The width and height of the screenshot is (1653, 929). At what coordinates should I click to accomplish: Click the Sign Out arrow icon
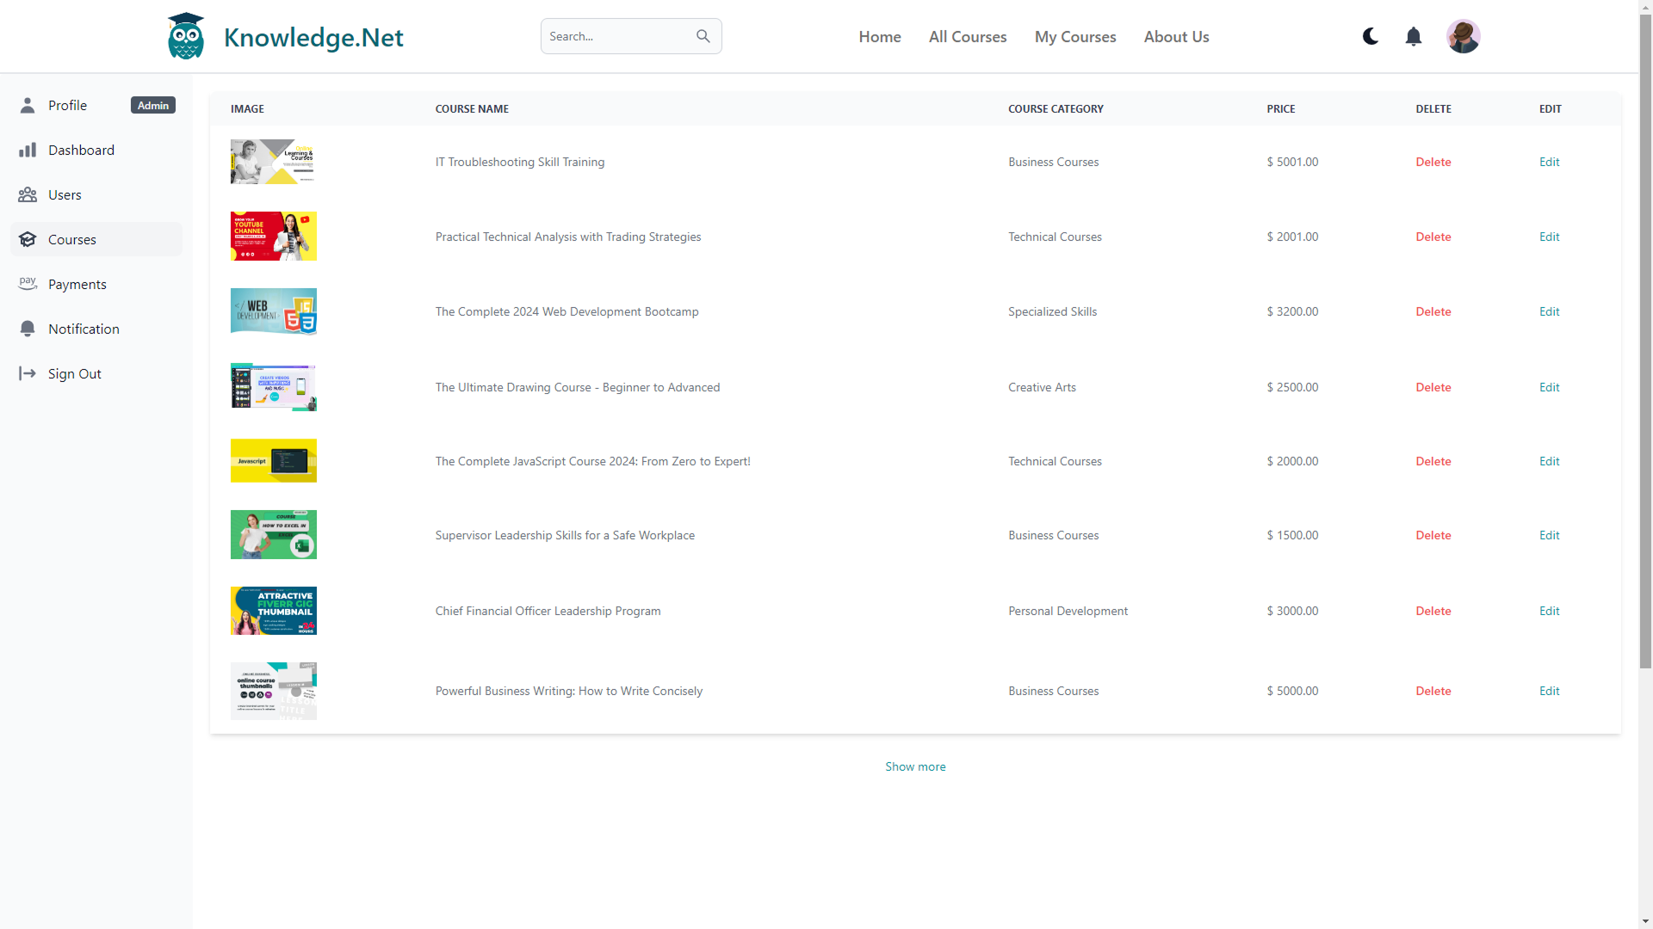click(x=28, y=373)
